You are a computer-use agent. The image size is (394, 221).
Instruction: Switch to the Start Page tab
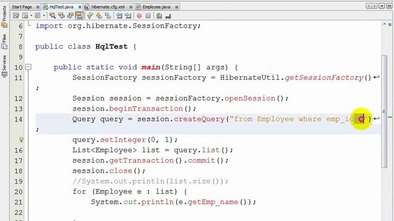pos(22,7)
